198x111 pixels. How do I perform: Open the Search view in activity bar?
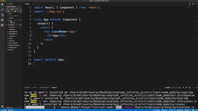point(2,10)
